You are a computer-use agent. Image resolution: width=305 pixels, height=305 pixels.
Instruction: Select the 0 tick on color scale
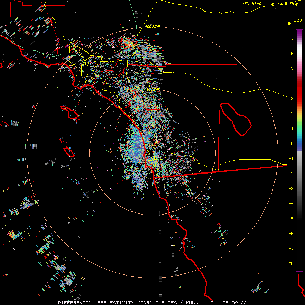[292, 144]
